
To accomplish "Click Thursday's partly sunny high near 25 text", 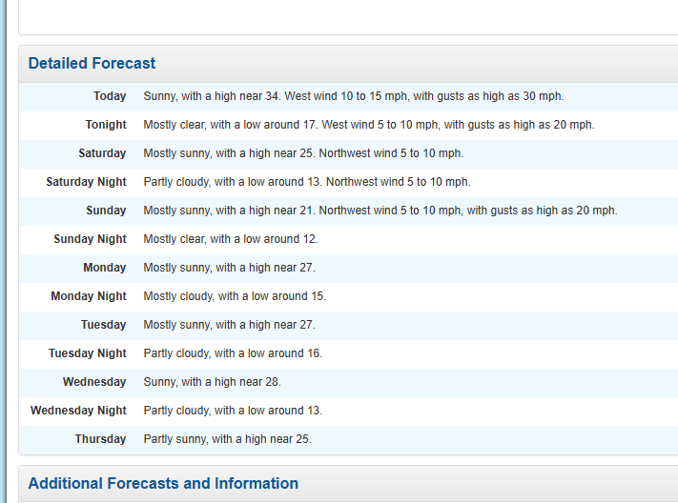I will click(228, 438).
